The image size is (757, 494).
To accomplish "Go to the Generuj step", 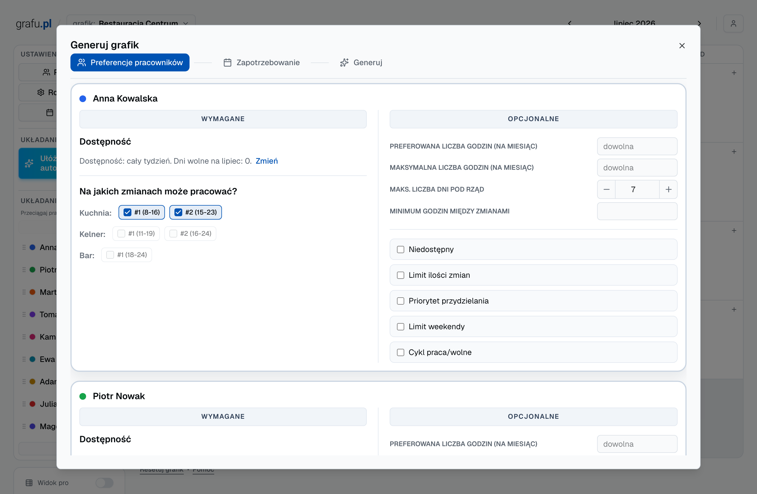I will 361,62.
